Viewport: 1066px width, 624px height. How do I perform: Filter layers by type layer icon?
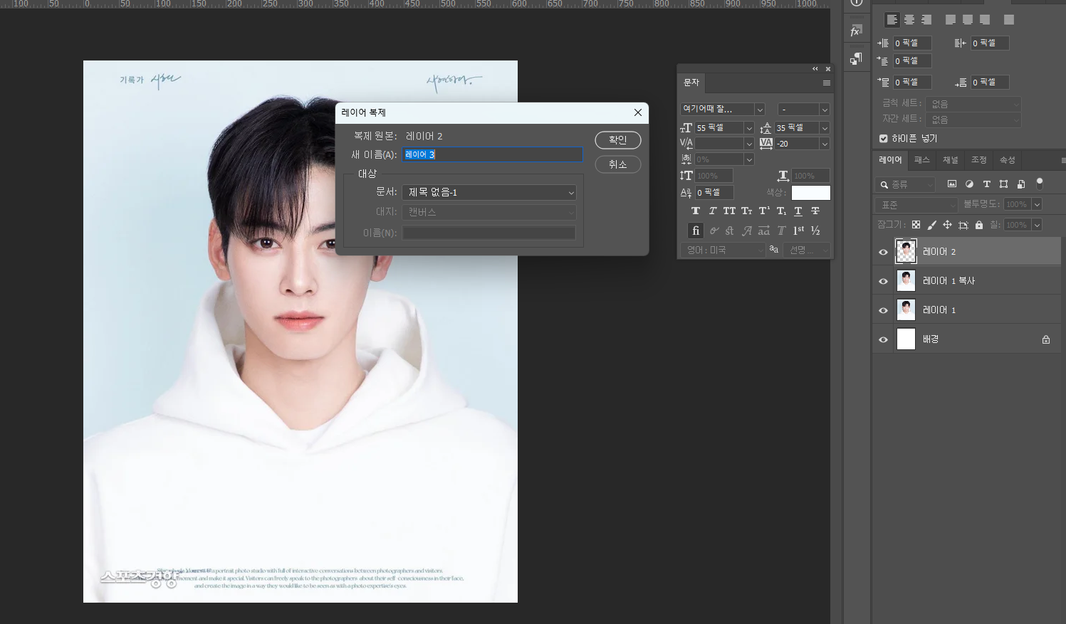(x=986, y=184)
